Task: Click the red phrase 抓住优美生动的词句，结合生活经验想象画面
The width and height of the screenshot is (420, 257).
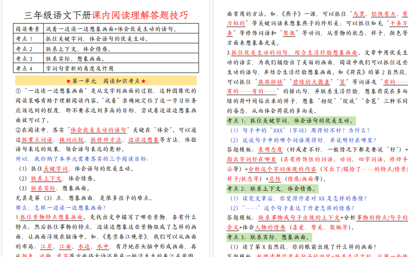Action: (294, 52)
